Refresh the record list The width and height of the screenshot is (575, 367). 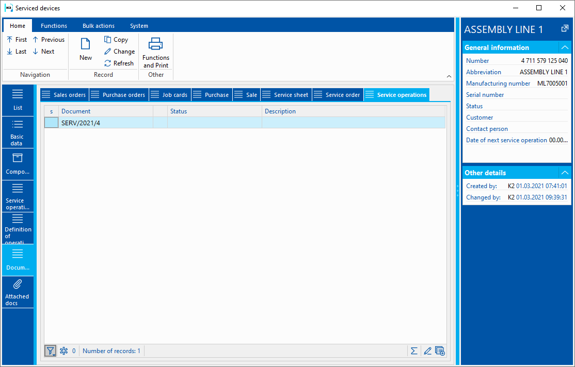point(119,63)
